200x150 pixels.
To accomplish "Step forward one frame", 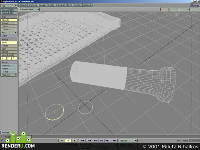I will 101,141.
